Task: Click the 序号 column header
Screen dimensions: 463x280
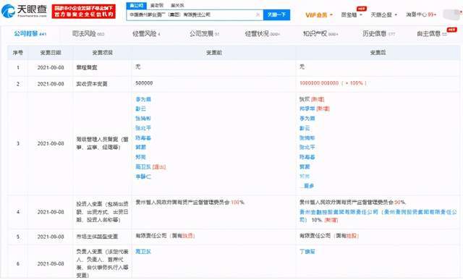Action: click(17, 53)
